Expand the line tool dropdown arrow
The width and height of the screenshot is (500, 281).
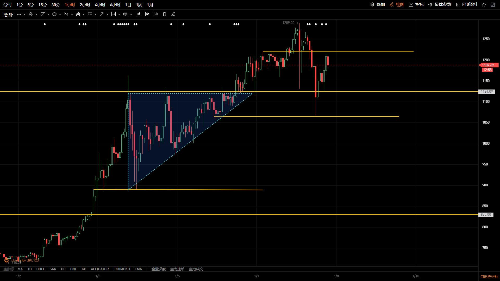pos(24,14)
